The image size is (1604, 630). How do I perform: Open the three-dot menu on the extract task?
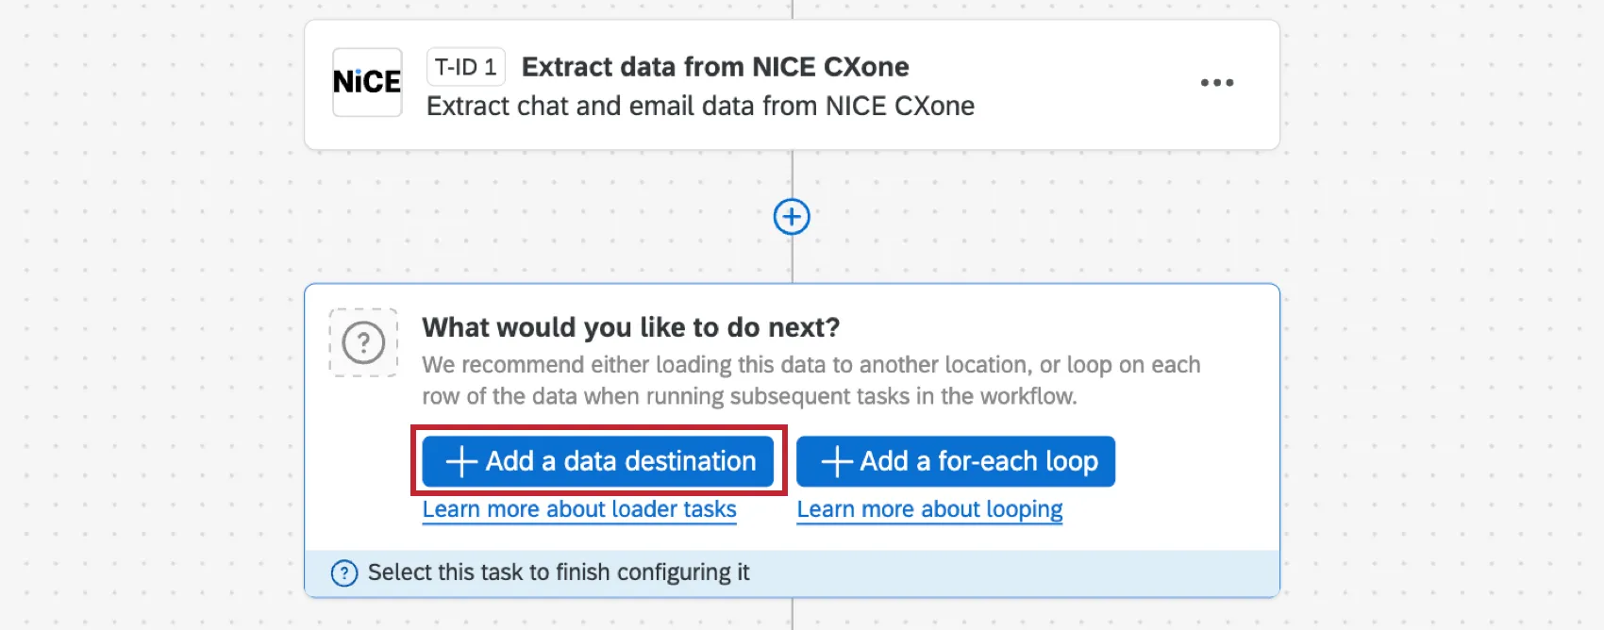pyautogui.click(x=1216, y=83)
